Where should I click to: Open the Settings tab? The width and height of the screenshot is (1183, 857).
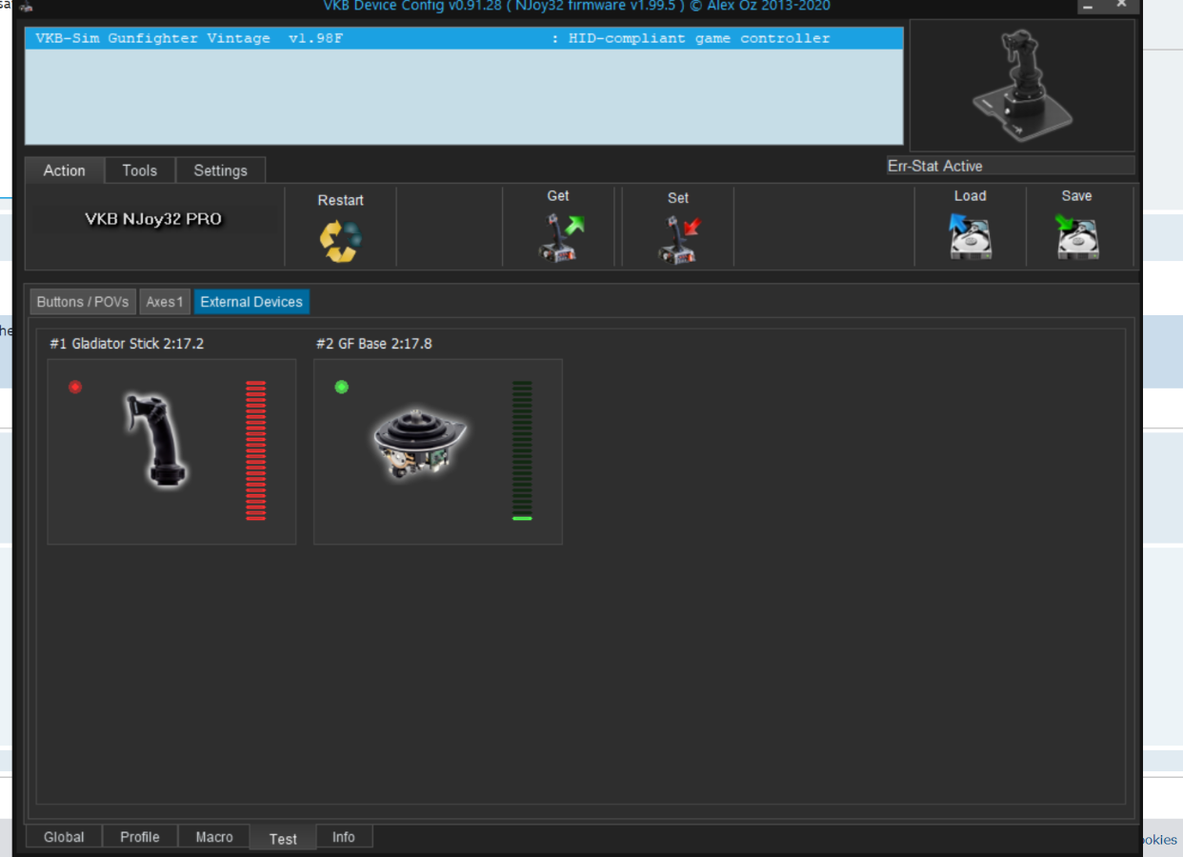point(220,170)
